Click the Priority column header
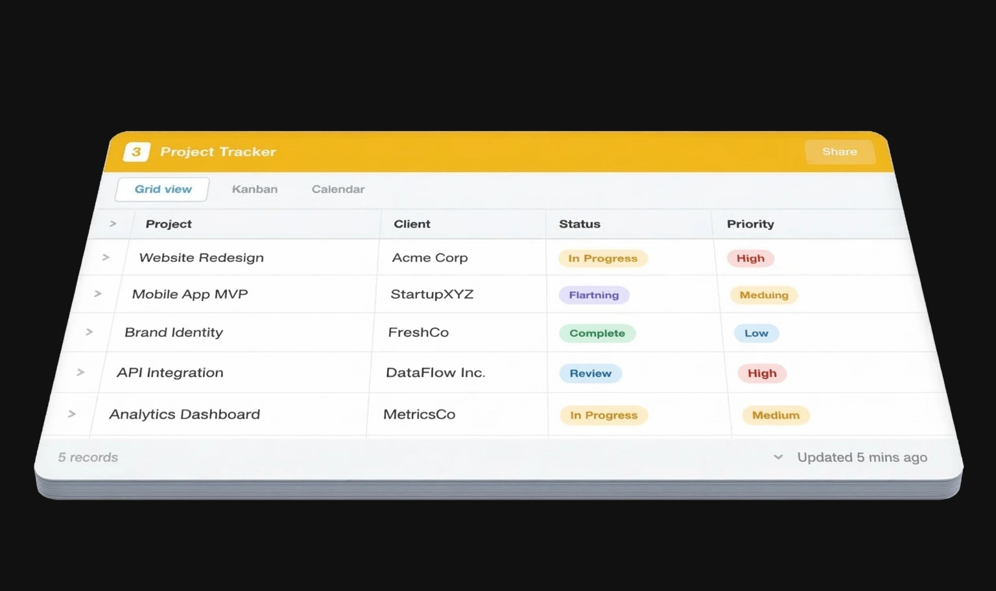The width and height of the screenshot is (996, 591). click(x=750, y=224)
